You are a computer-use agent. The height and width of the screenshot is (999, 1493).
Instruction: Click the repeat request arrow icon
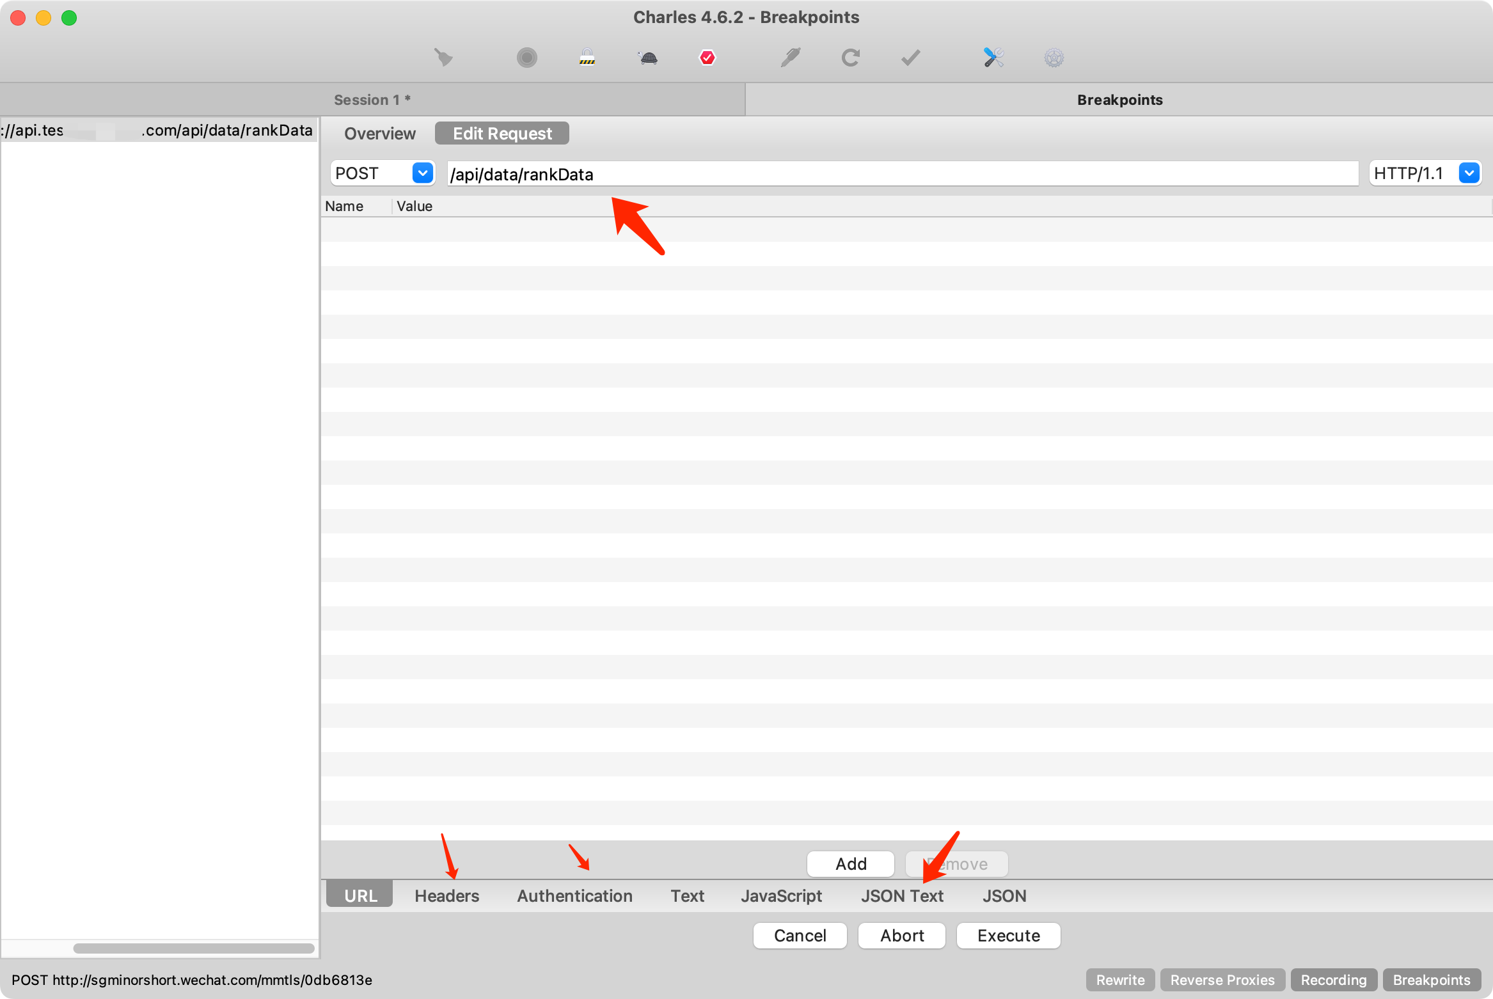pos(850,58)
